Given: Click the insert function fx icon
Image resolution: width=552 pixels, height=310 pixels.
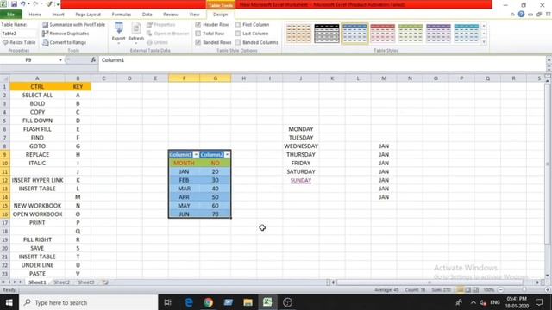Looking at the screenshot, I should (x=93, y=60).
